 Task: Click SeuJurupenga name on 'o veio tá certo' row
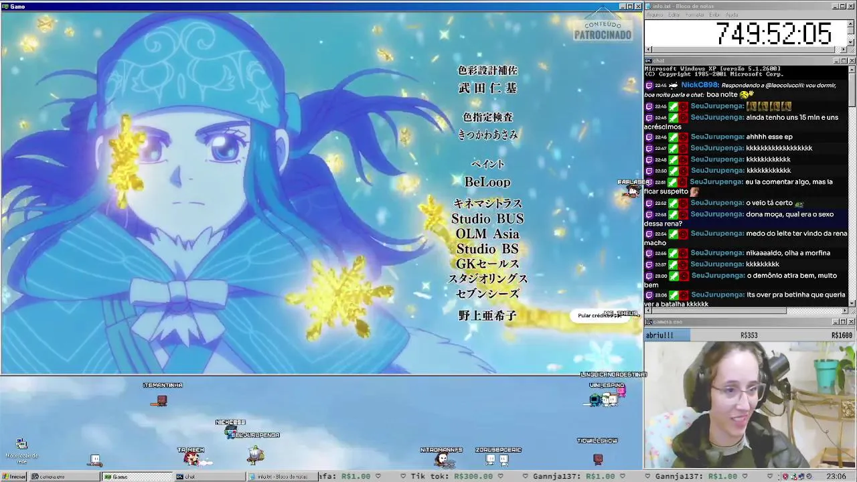point(716,203)
